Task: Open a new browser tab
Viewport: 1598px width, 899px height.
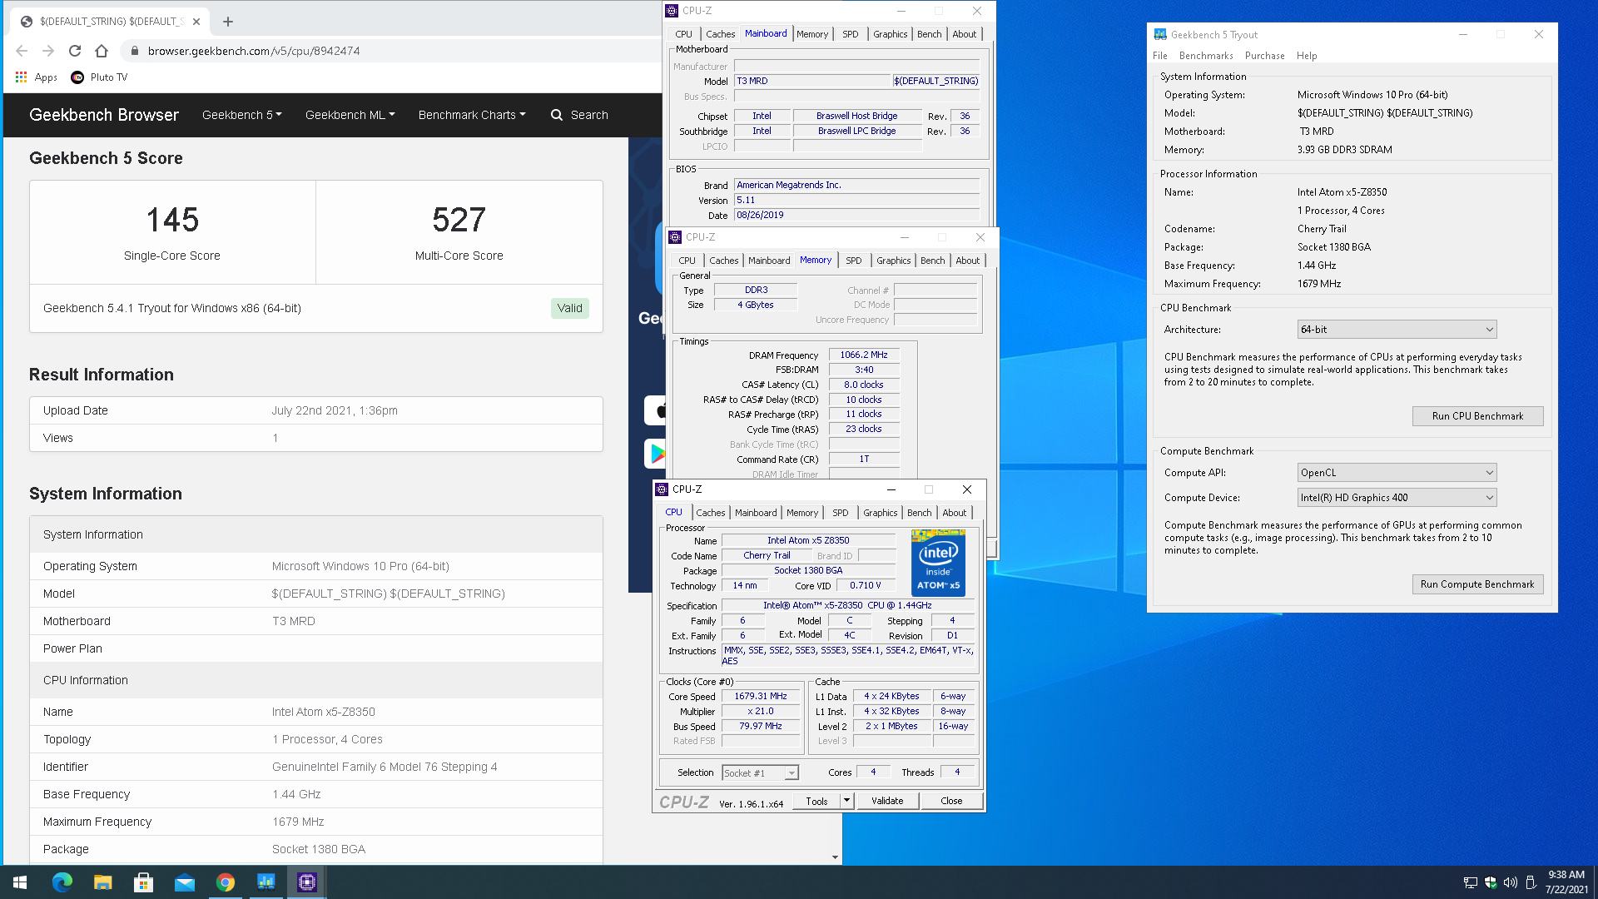Action: 228,22
